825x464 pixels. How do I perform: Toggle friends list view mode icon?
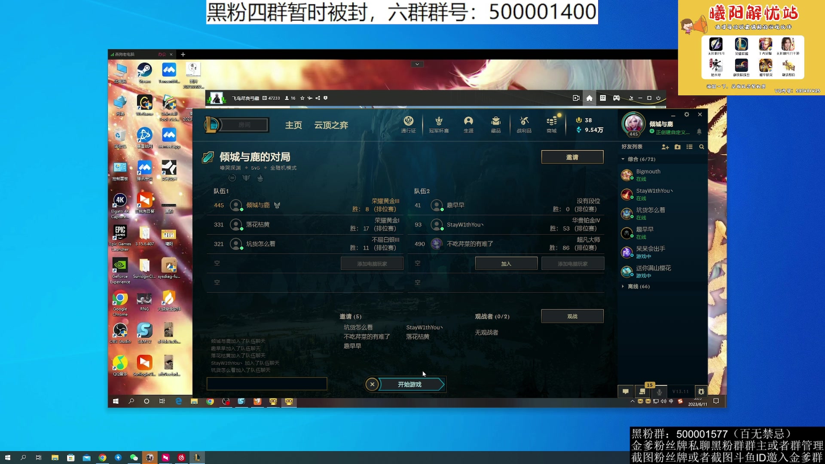click(x=690, y=147)
